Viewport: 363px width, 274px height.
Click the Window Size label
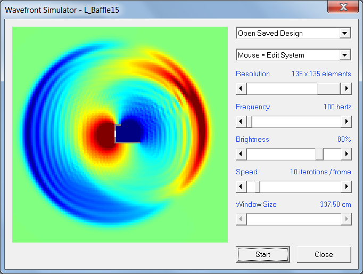pos(256,204)
